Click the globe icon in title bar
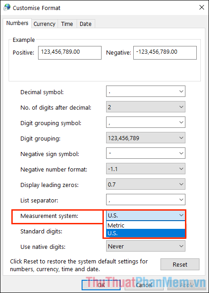The image size is (209, 293). click(7, 7)
